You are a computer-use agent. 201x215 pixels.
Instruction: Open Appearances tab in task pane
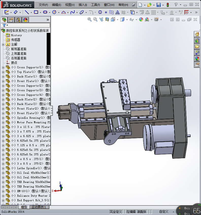(x=197, y=59)
